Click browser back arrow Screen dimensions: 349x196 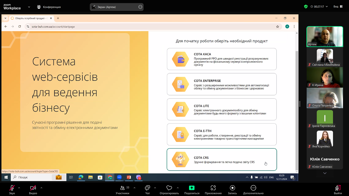coord(6,26)
